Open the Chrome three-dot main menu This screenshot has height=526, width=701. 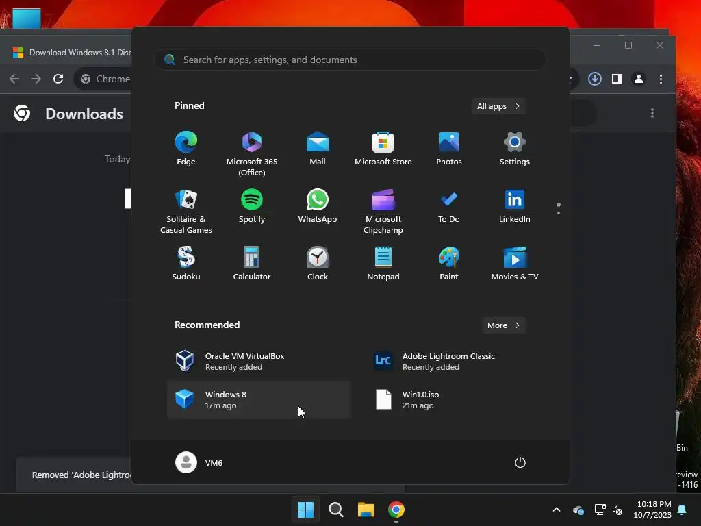click(x=661, y=79)
